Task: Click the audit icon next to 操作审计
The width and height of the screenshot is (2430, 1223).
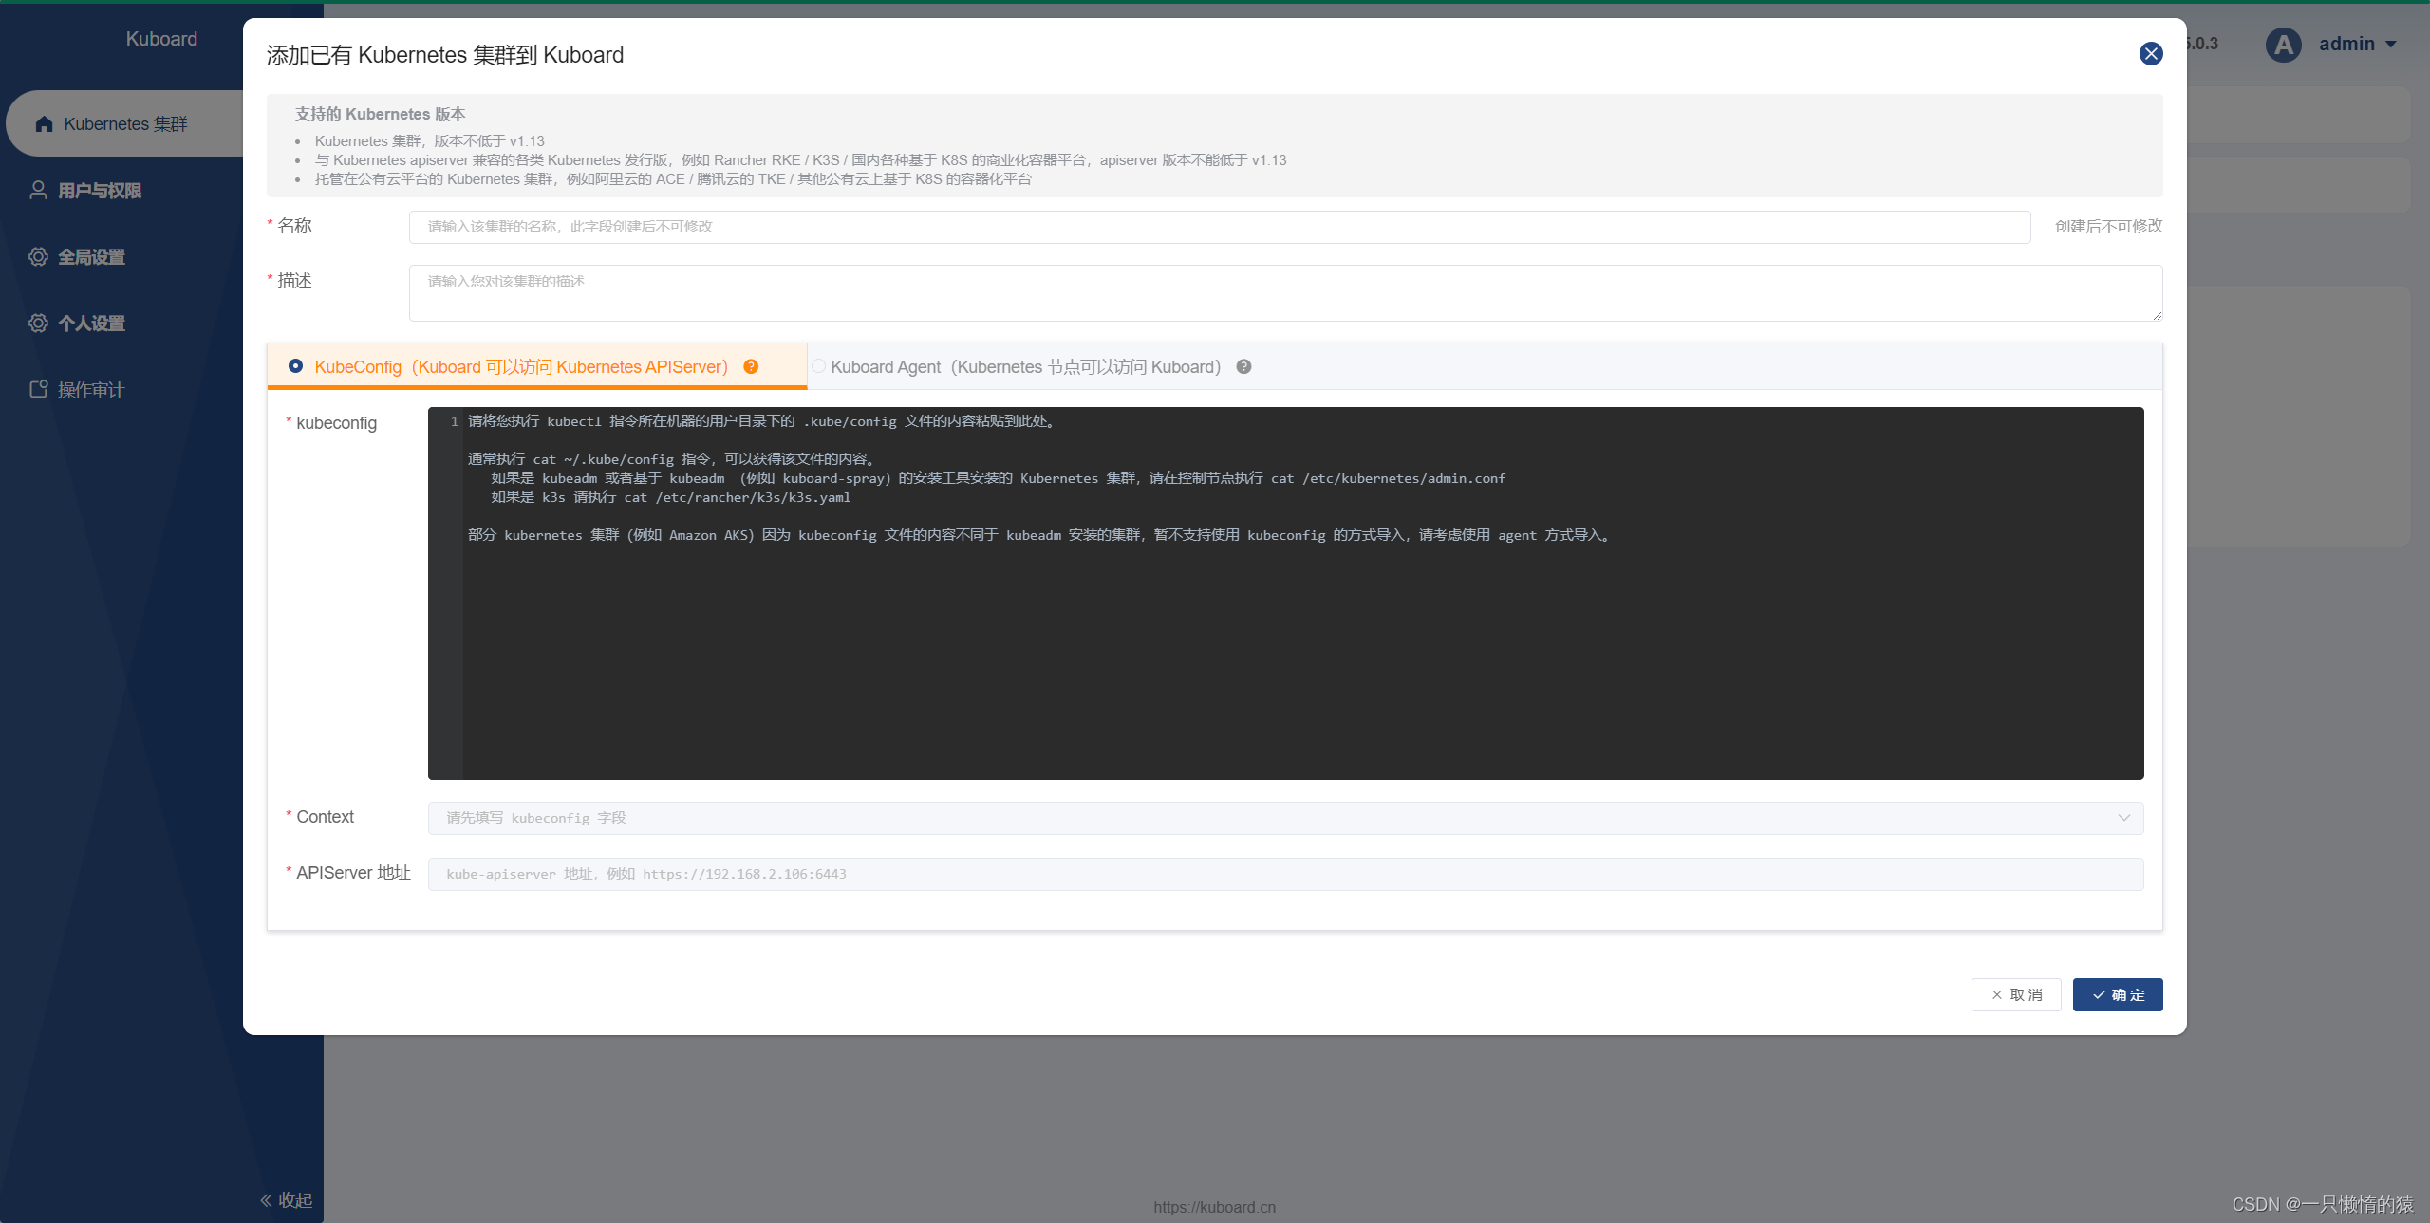Action: coord(38,389)
